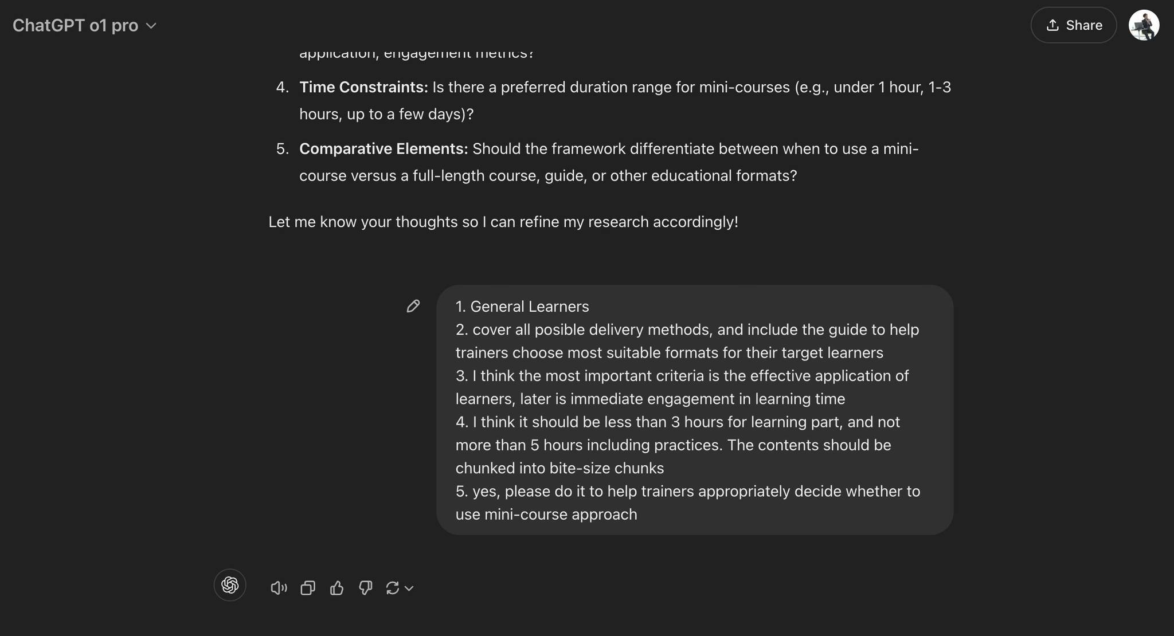Viewport: 1174px width, 636px height.
Task: Click the ChatGPT logo beside the response actions
Action: point(230,585)
